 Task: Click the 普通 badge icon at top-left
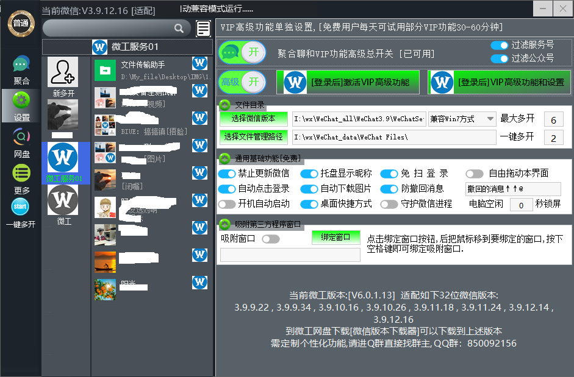(21, 23)
